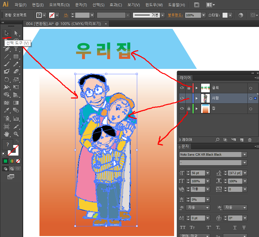Open the Noto Sans font family dropdown
Image resolution: width=259 pixels, height=237 pixels.
click(245, 154)
